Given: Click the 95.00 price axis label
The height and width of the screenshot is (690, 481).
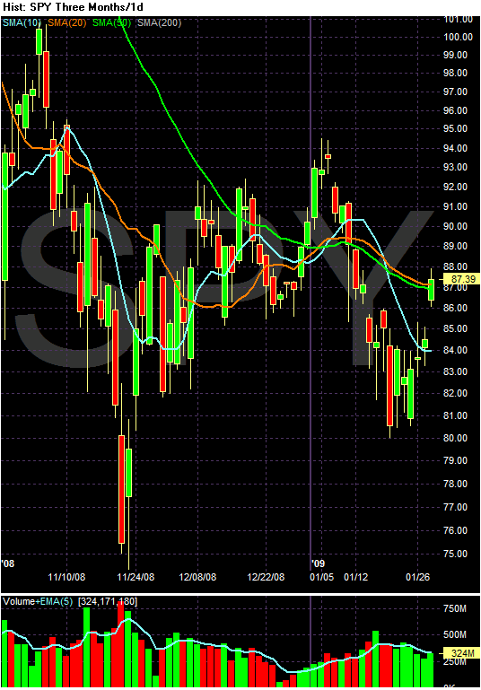Looking at the screenshot, I should tap(456, 128).
